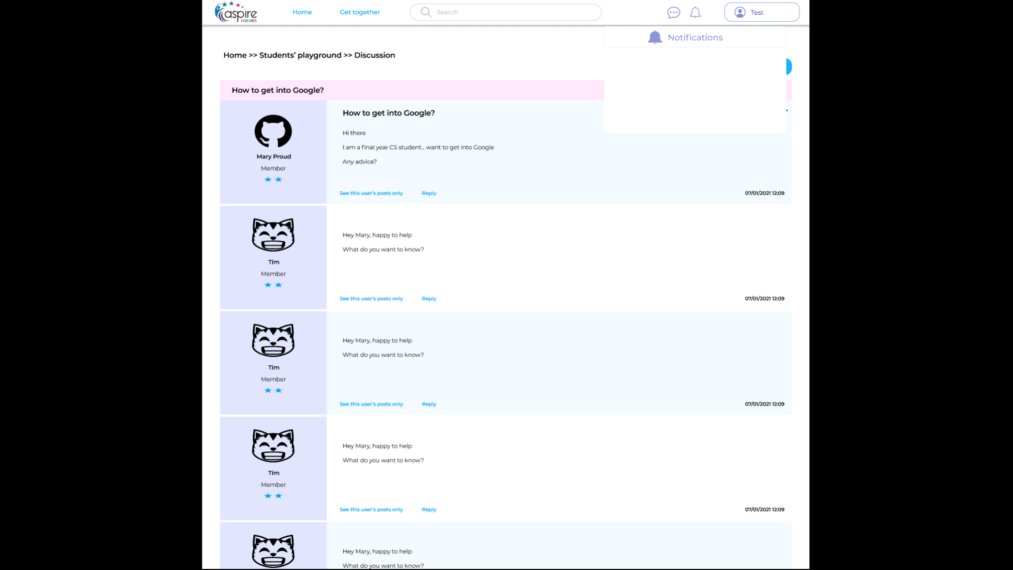Click Tim's cat avatar in first reply
The image size is (1013, 570).
click(x=273, y=235)
